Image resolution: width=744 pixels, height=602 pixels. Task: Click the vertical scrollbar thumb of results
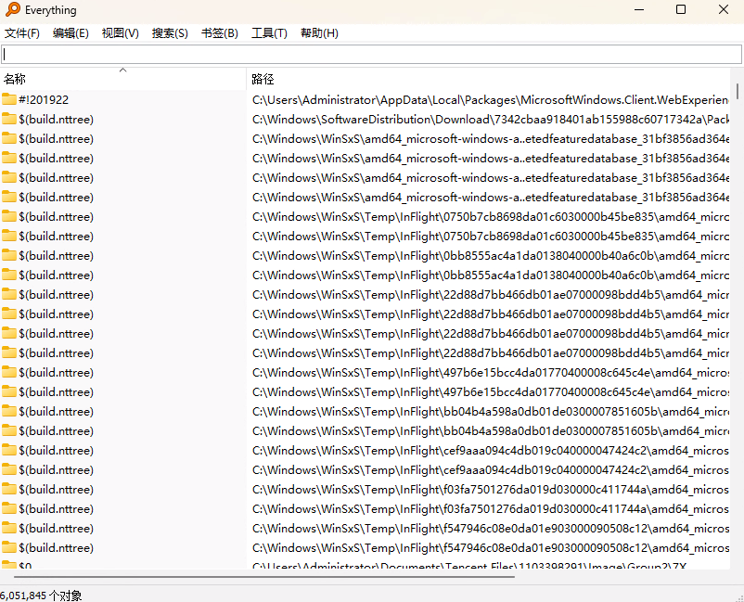pyautogui.click(x=738, y=91)
